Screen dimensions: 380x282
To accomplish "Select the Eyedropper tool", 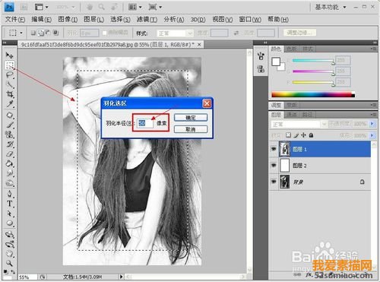I will coord(10,103).
